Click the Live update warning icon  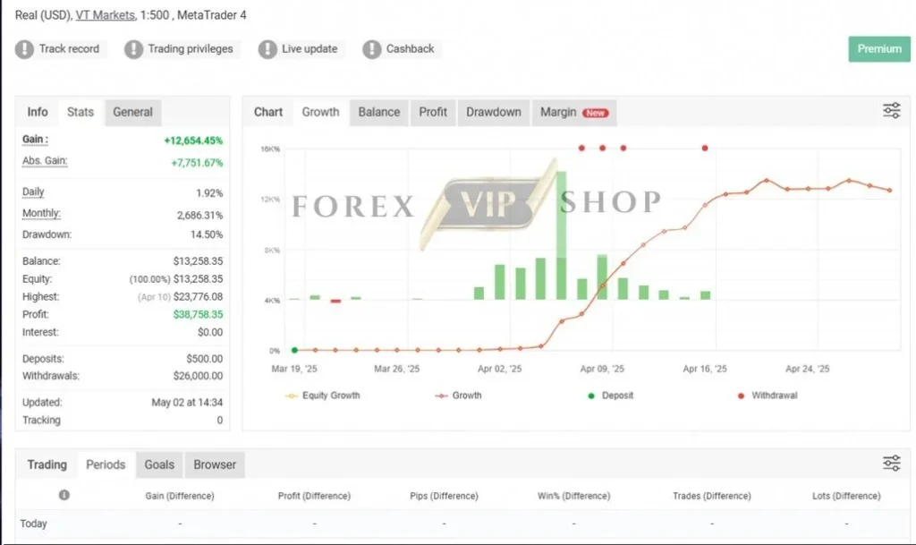tap(267, 49)
